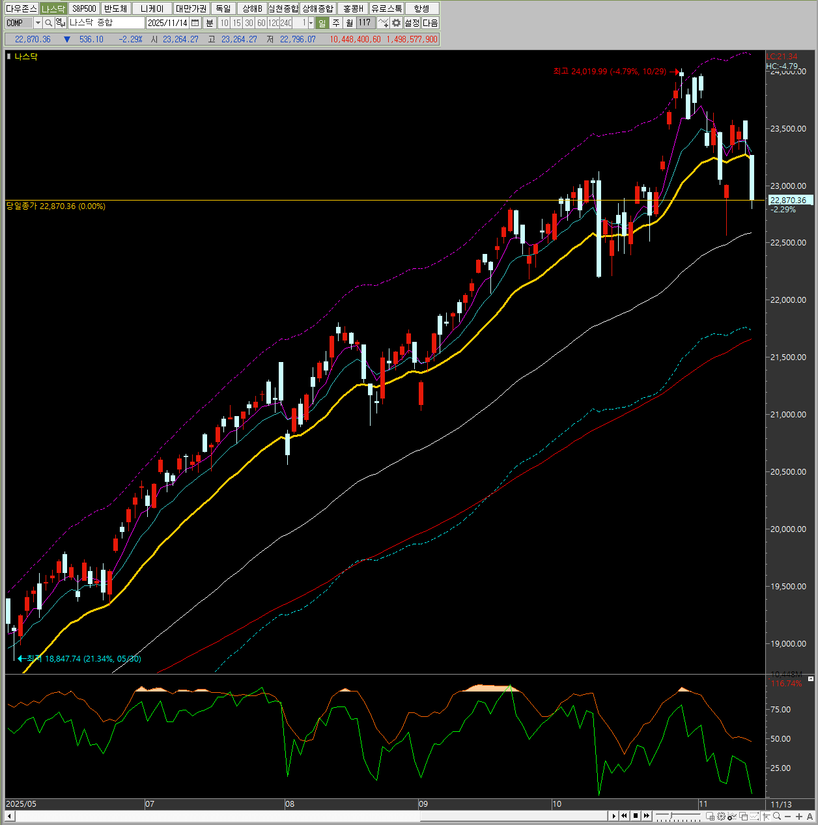818x825 pixels.
Task: Click the add-indicator chart icon in toolbar
Action: [384, 23]
